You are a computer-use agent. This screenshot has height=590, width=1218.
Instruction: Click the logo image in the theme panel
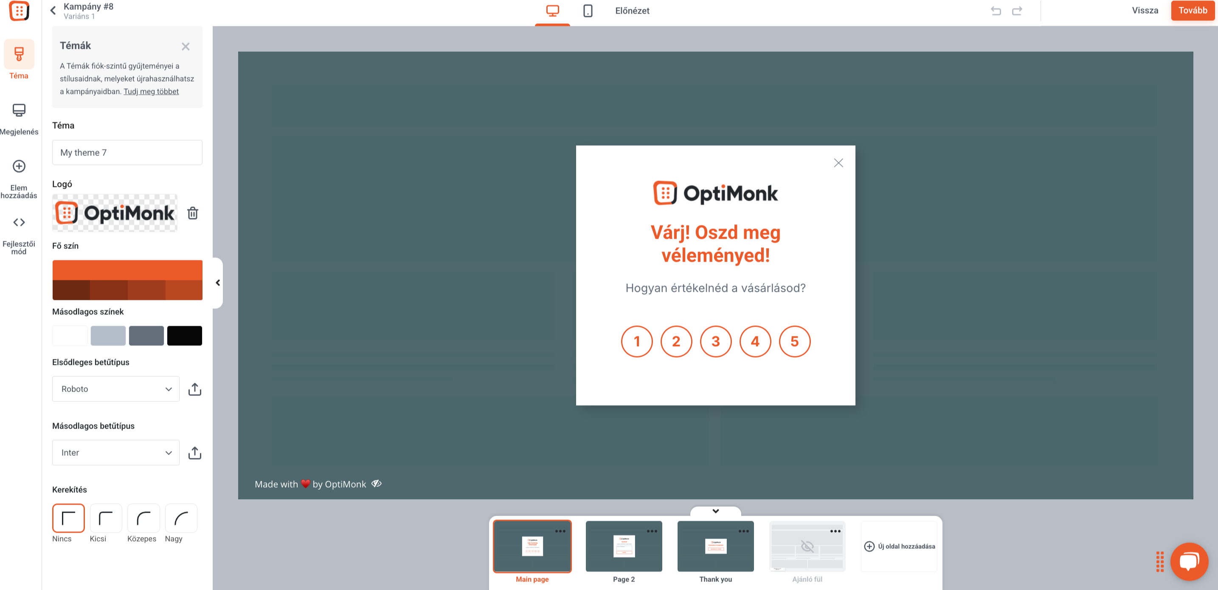[x=115, y=213]
